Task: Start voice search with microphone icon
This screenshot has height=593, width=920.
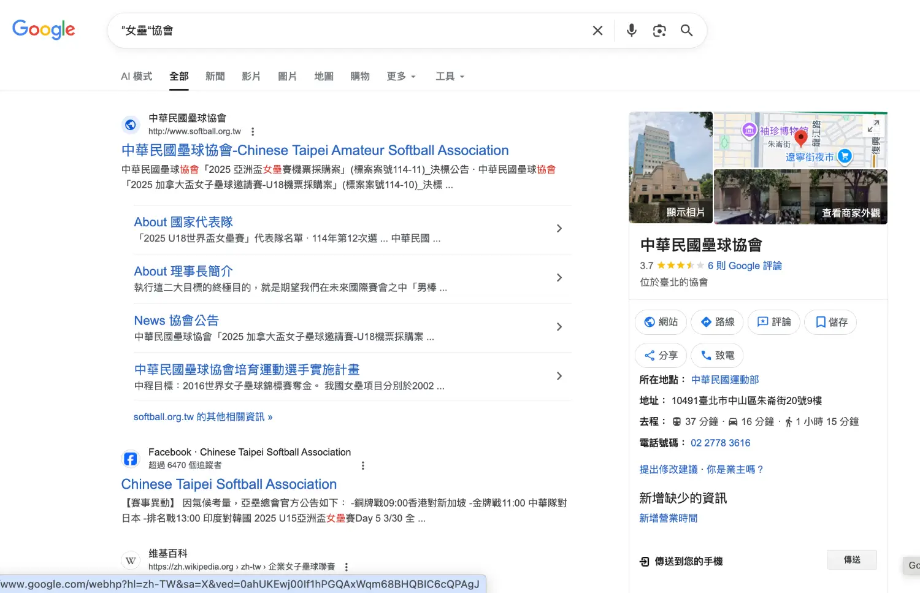Action: [x=631, y=31]
